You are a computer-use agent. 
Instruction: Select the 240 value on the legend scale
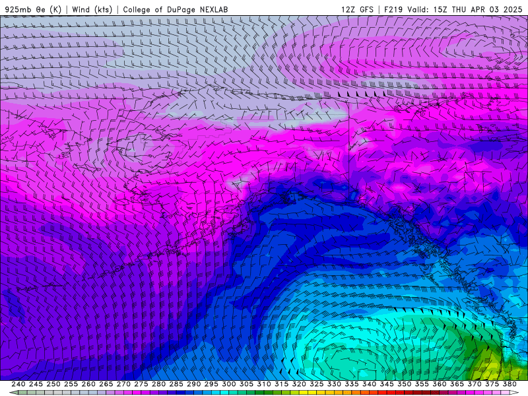18,384
